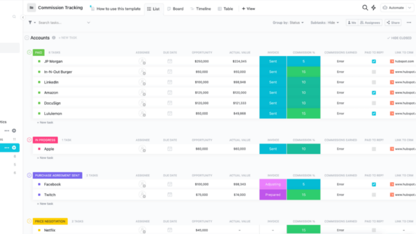Change Facebook invoice Adjusting status
Viewport: 416px width, 234px height.
click(273, 184)
